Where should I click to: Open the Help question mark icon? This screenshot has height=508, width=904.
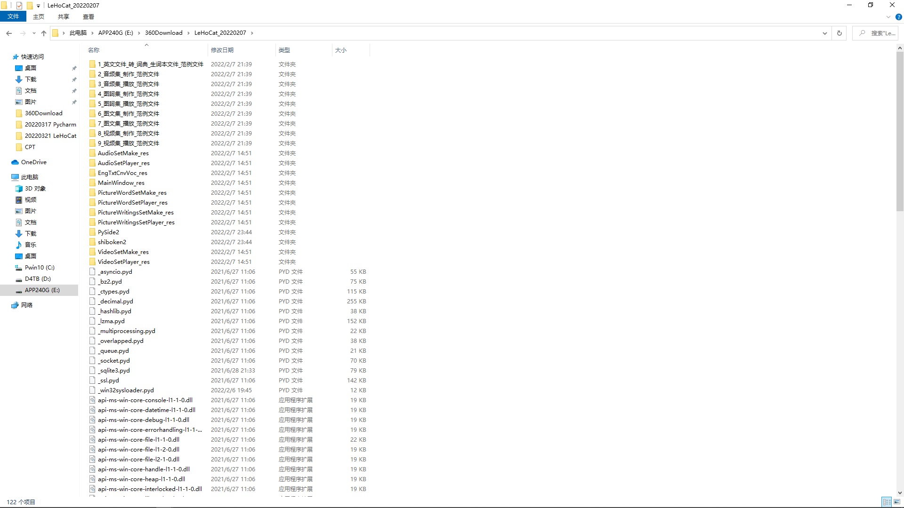(898, 17)
